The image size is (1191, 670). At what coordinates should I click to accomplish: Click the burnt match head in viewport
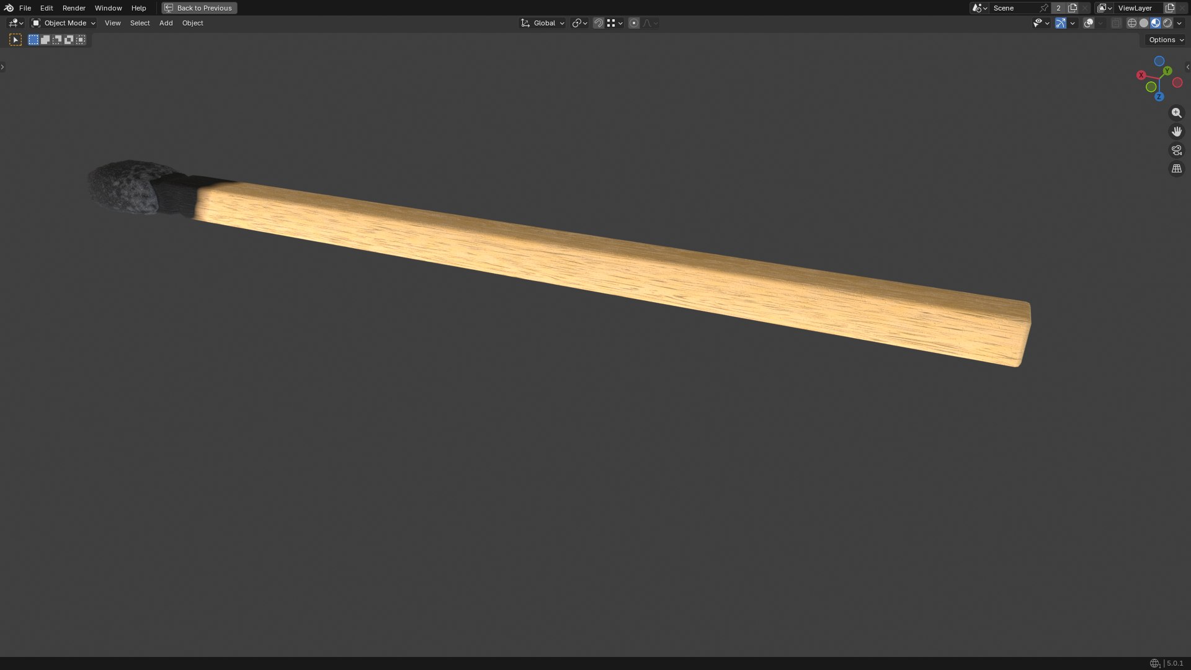pos(127,187)
